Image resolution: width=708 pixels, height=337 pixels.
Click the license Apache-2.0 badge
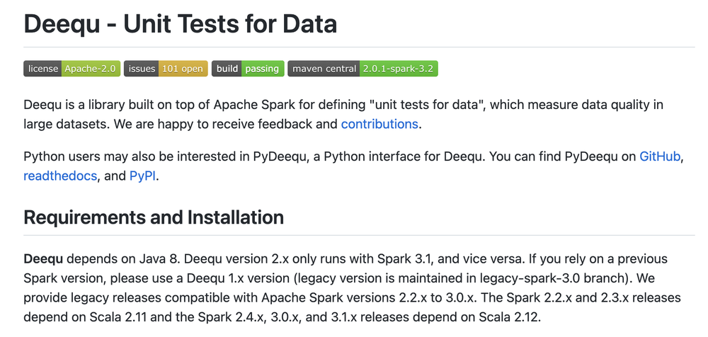72,69
